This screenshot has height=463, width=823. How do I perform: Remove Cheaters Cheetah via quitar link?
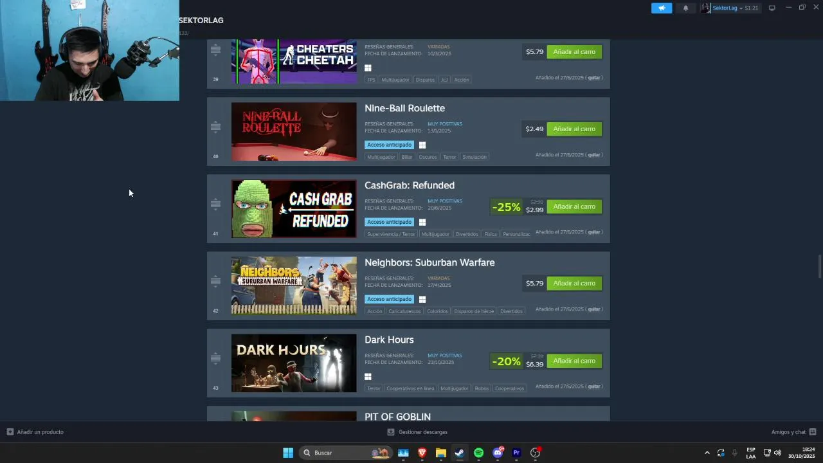pyautogui.click(x=594, y=78)
